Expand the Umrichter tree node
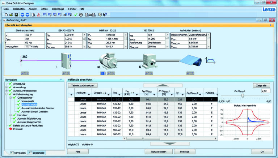 [10, 115]
